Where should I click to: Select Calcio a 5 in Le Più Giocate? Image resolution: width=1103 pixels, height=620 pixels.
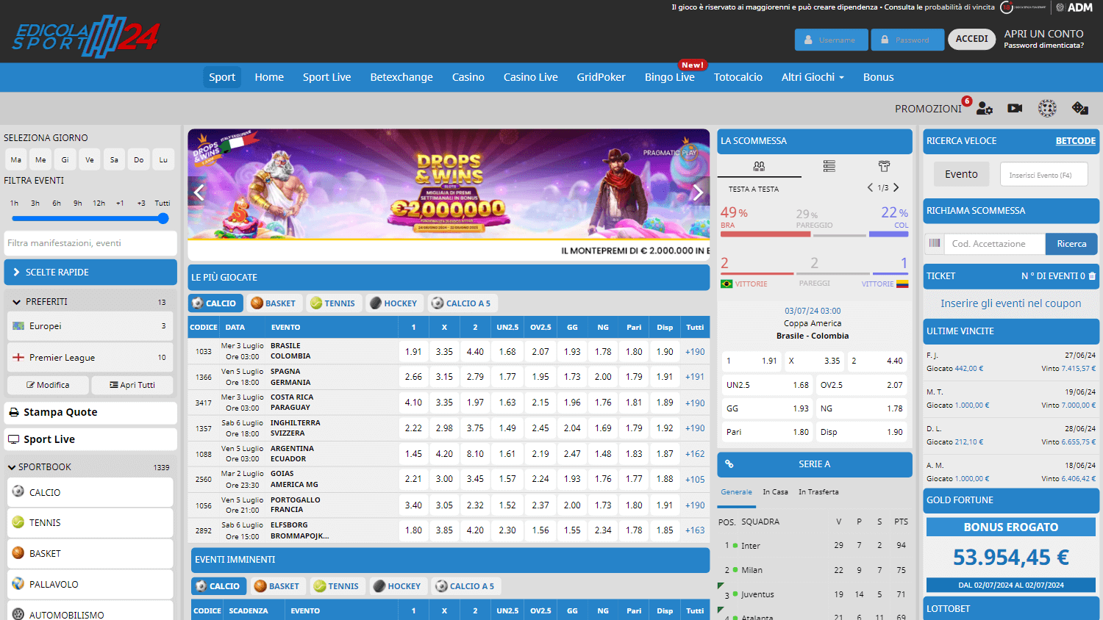pos(461,303)
